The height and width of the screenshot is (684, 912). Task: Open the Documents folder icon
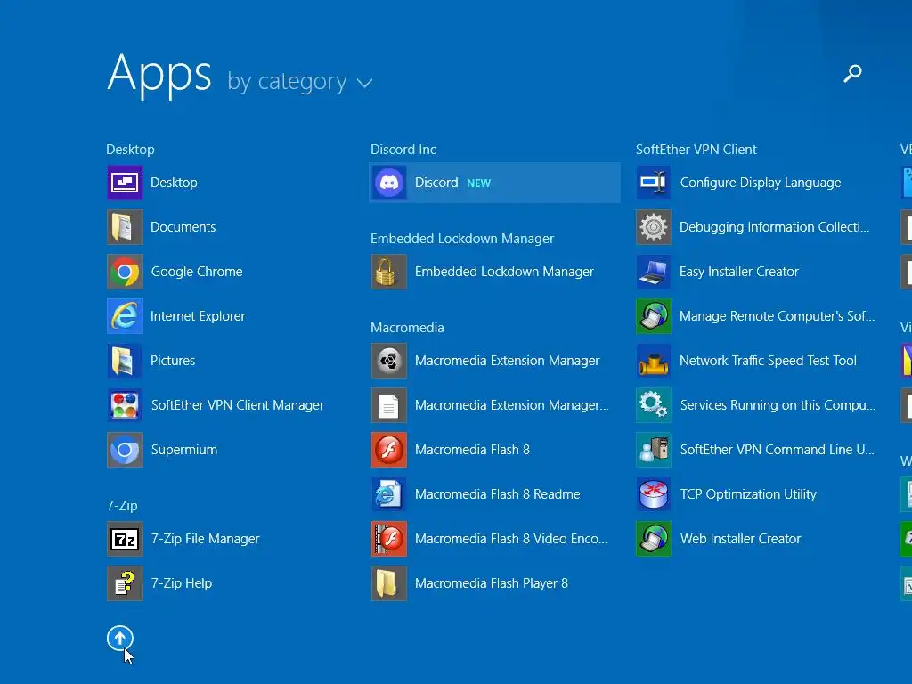125,227
